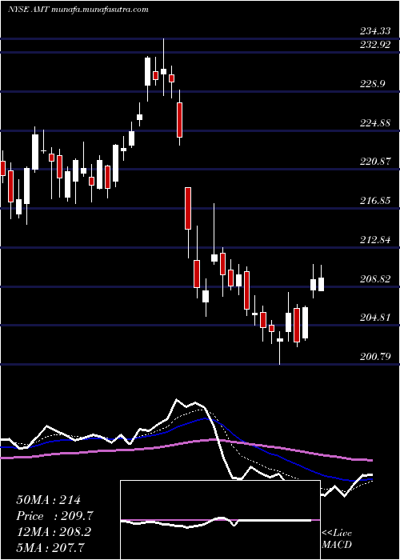Click the 216.85 price level label
This screenshot has height=560, width=400.
coord(375,201)
